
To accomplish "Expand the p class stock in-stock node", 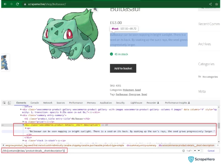I will [x=23, y=141].
